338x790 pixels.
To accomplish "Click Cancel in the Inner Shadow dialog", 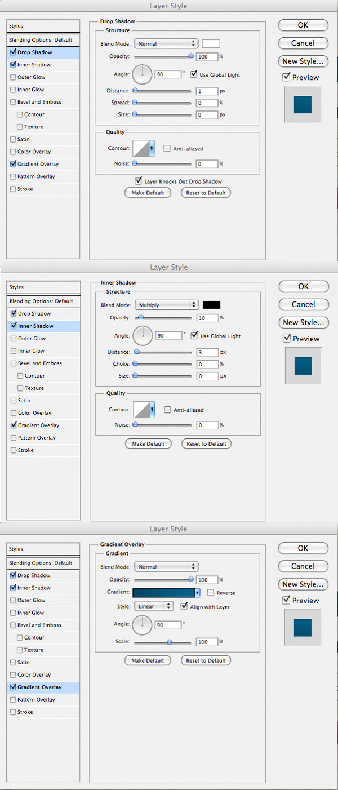I will 304,304.
